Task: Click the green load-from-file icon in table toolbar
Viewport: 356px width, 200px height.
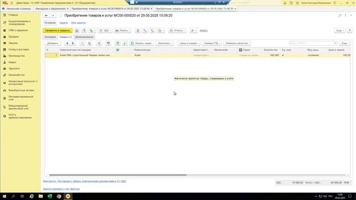Action: click(x=125, y=43)
